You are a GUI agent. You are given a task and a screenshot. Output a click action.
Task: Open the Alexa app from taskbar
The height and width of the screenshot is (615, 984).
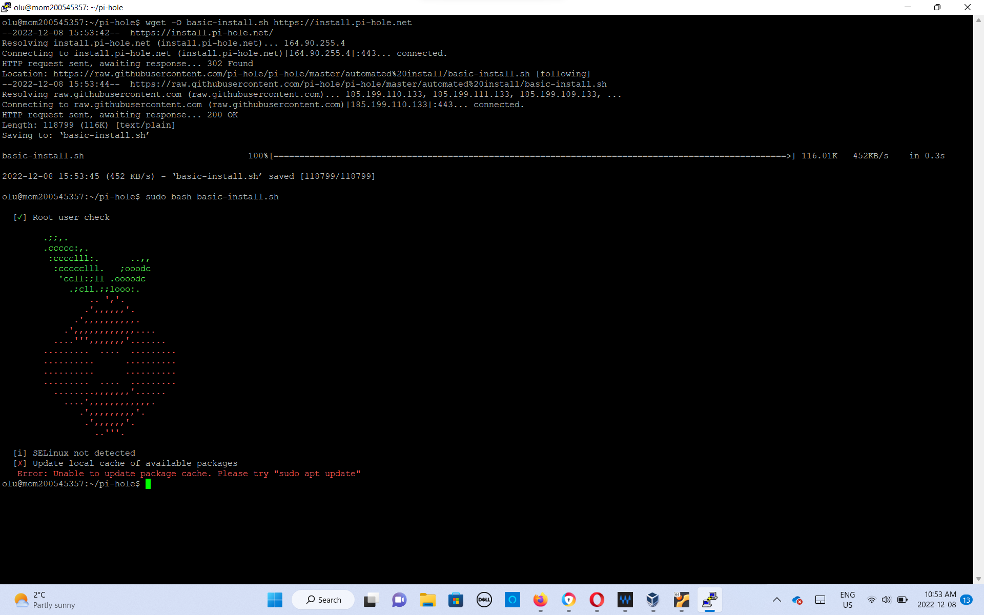511,601
